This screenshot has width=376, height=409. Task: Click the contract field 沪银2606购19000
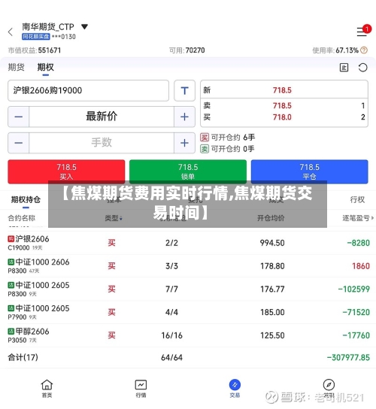click(x=88, y=90)
